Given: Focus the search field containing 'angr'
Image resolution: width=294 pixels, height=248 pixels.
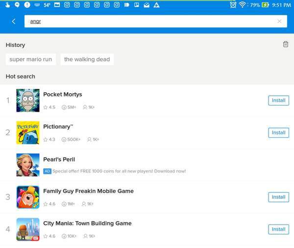Looking at the screenshot, I should (x=156, y=21).
